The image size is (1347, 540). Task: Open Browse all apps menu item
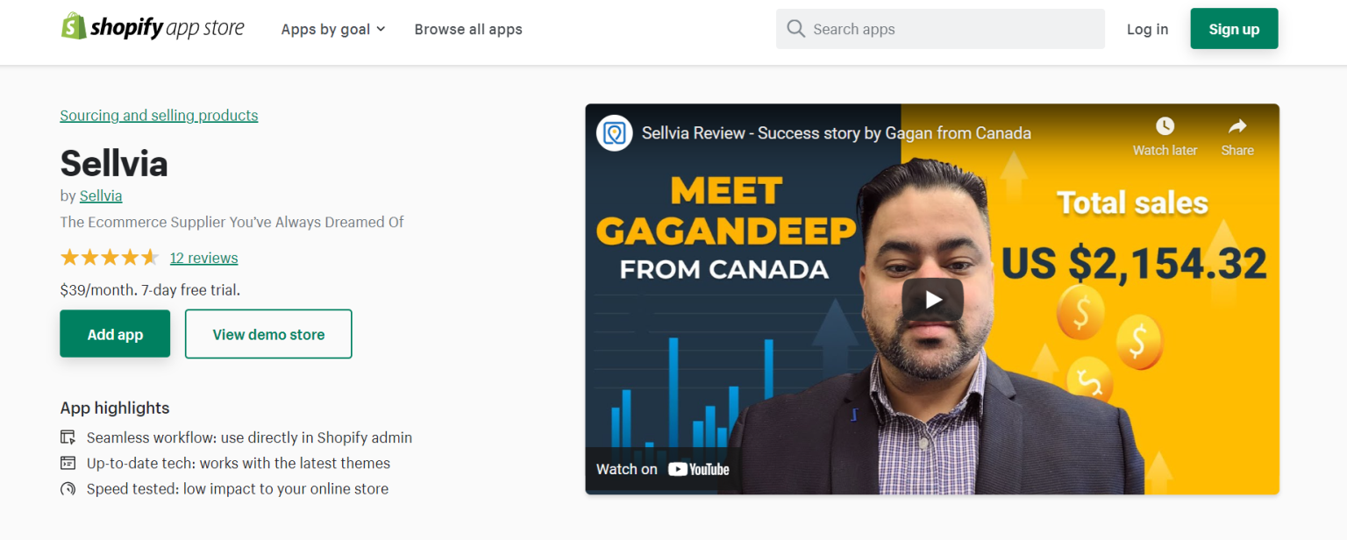tap(468, 29)
